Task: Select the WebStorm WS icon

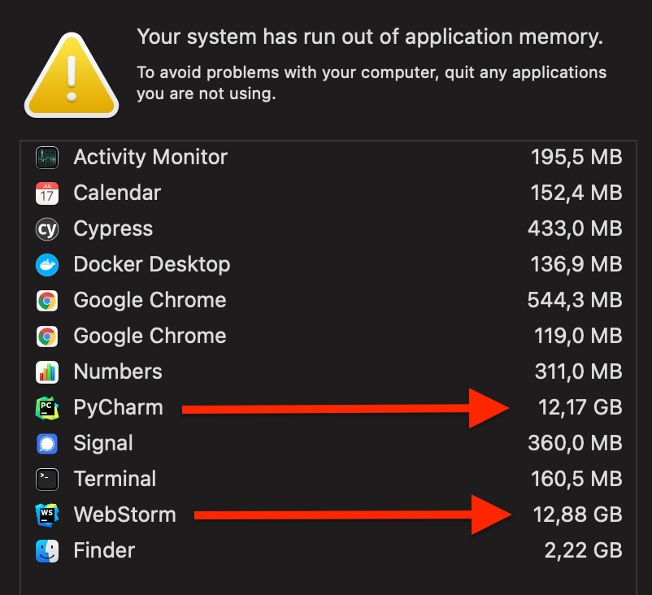Action: coord(47,515)
